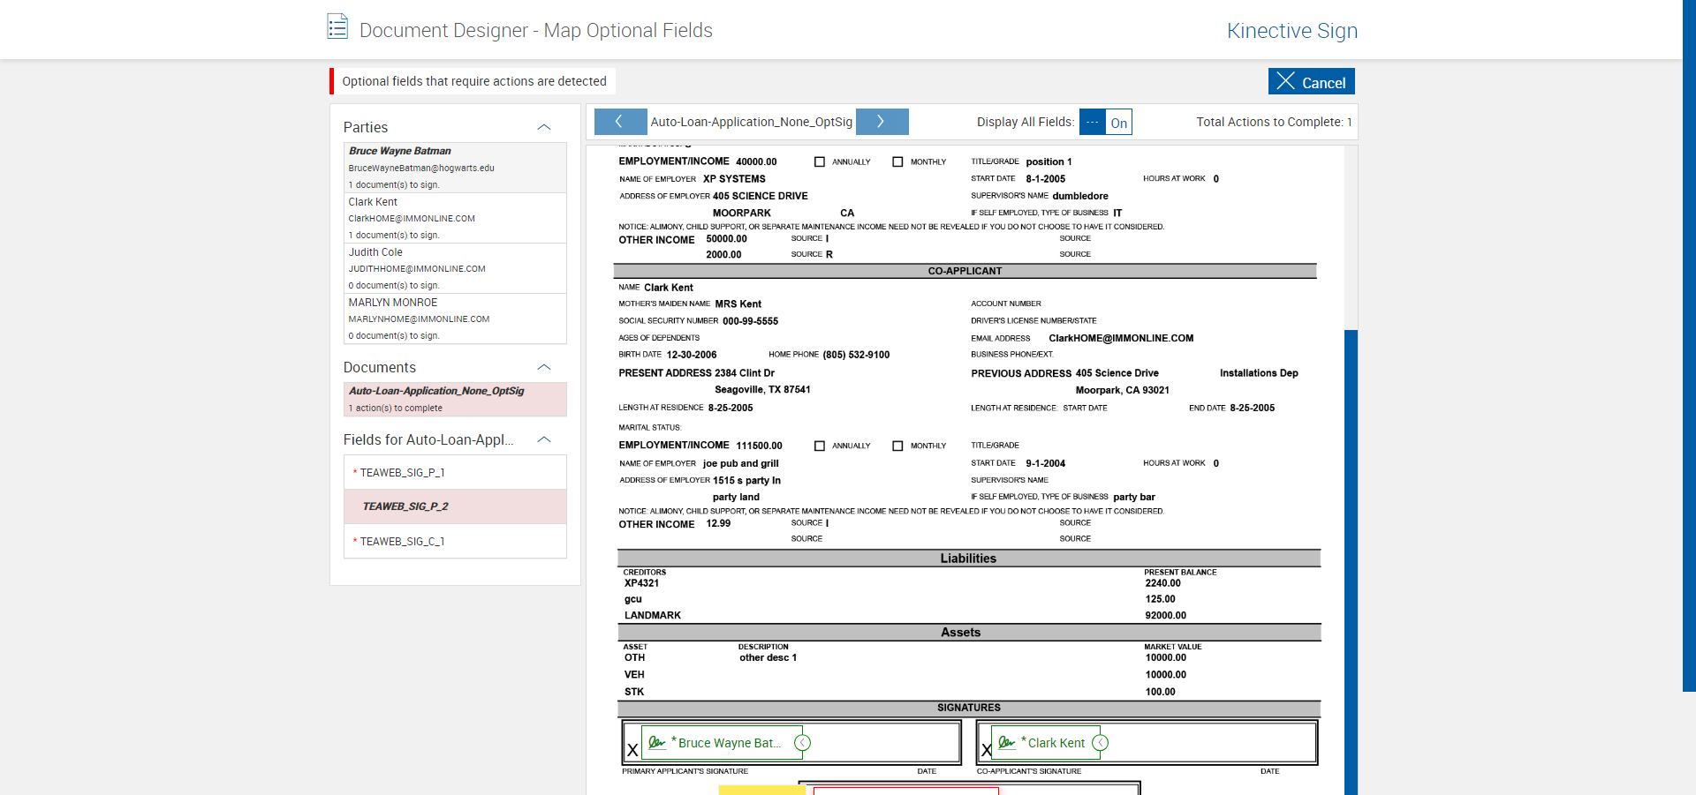Click the Document Designer list icon
The height and width of the screenshot is (795, 1696).
click(x=337, y=26)
